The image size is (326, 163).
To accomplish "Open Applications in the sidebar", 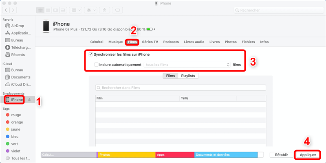I will click(18, 33).
